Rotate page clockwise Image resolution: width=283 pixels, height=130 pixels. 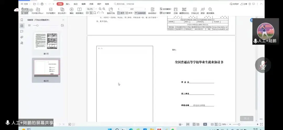(x=102, y=13)
